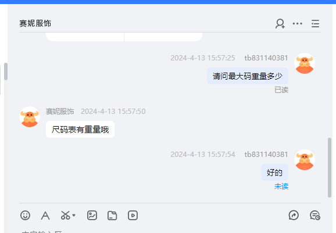Open the emoji picker
This screenshot has width=336, height=233.
click(25, 215)
